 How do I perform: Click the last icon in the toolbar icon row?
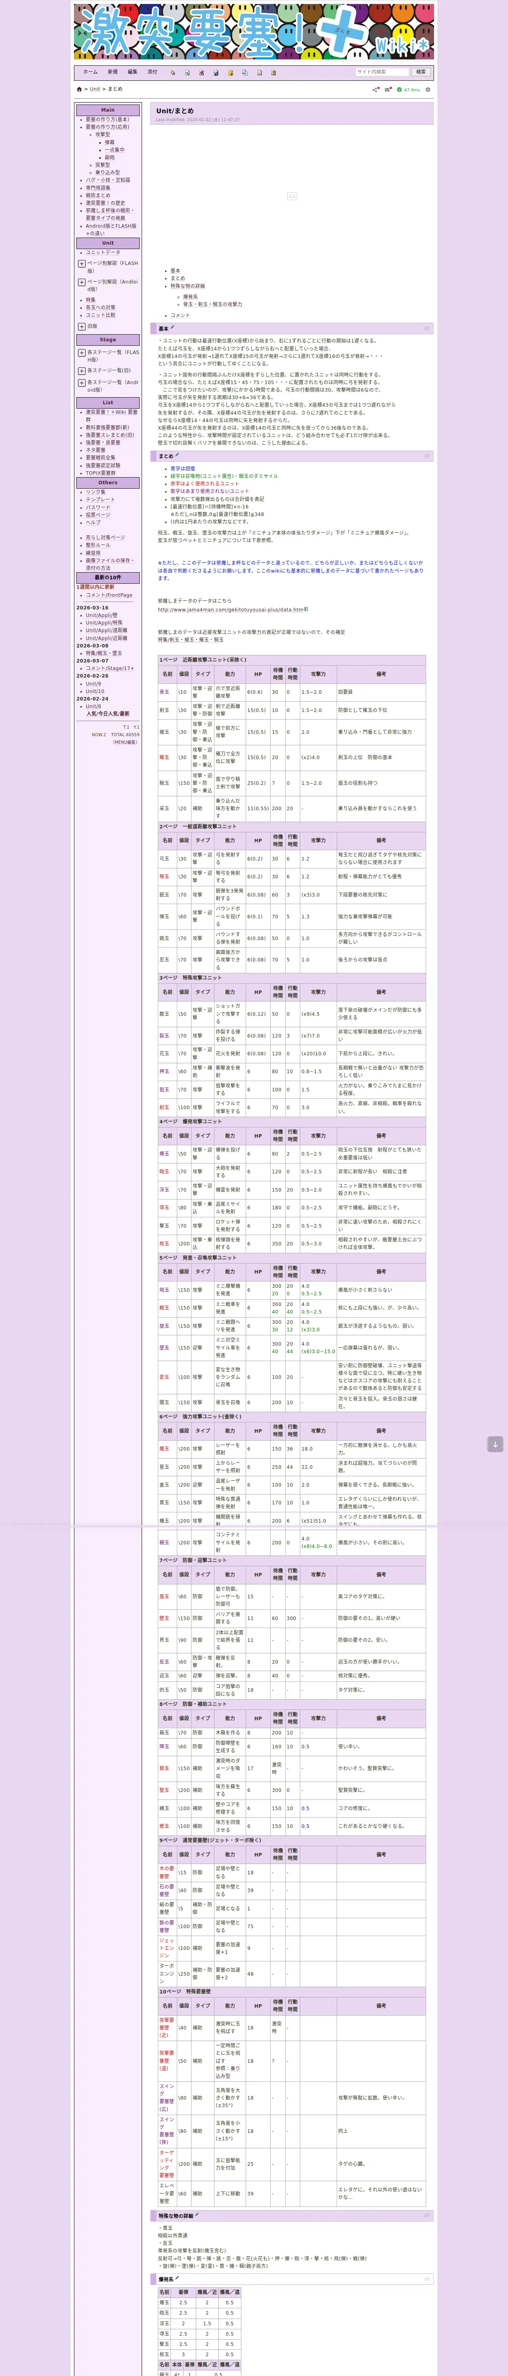tap(275, 72)
